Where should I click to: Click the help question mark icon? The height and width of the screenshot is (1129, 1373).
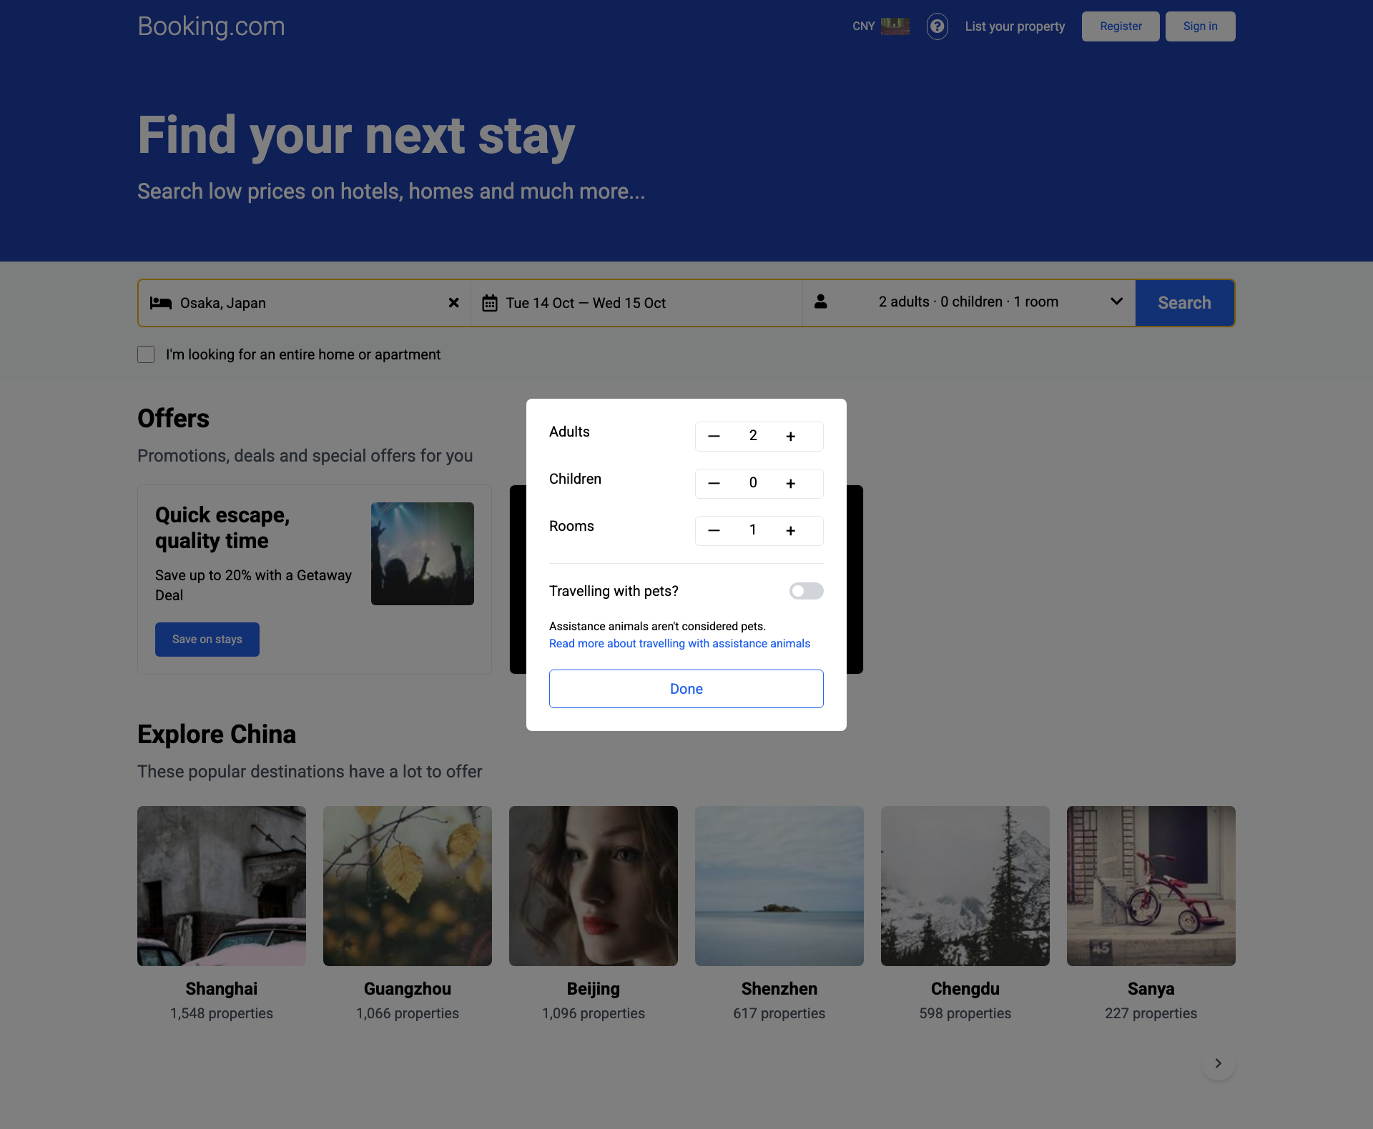point(937,26)
